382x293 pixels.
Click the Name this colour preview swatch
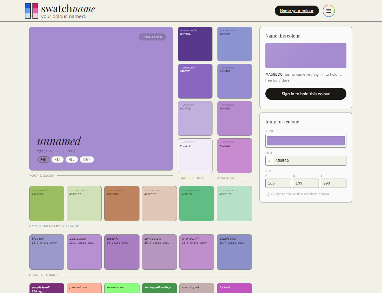coord(306,55)
